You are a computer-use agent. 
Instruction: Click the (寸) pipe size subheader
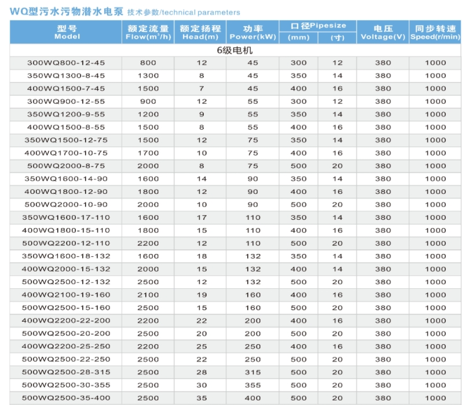[337, 38]
